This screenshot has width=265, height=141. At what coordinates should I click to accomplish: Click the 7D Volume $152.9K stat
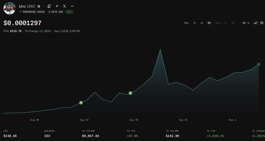coord(173,134)
